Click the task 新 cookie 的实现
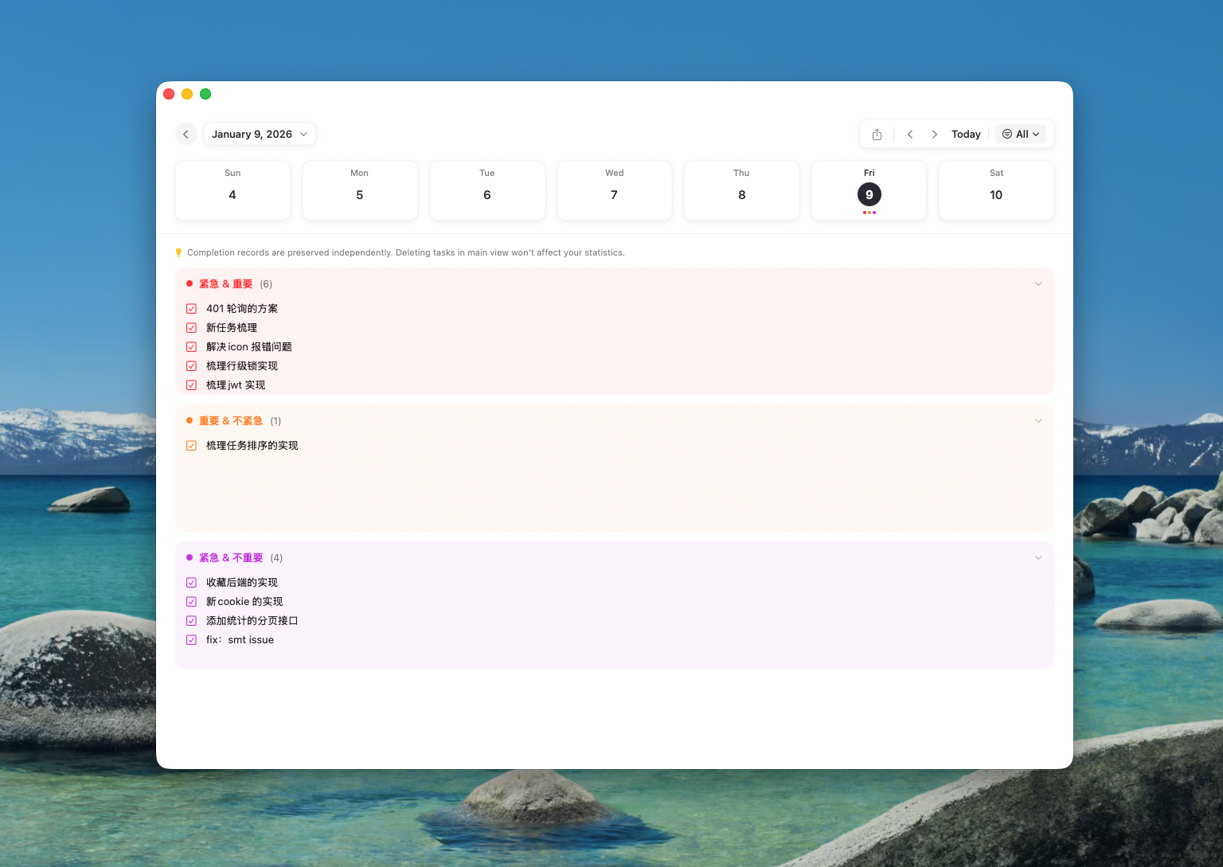Image resolution: width=1223 pixels, height=867 pixels. coord(244,601)
